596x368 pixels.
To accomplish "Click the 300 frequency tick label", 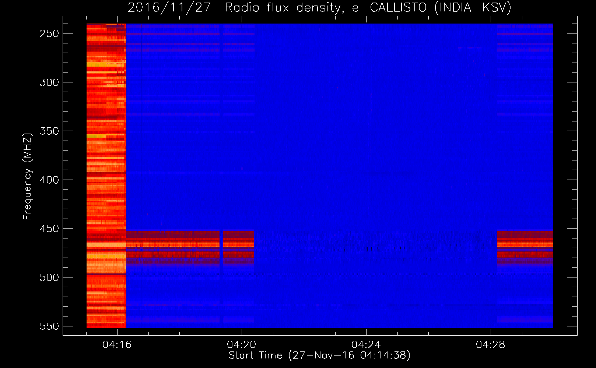I will 49,82.
